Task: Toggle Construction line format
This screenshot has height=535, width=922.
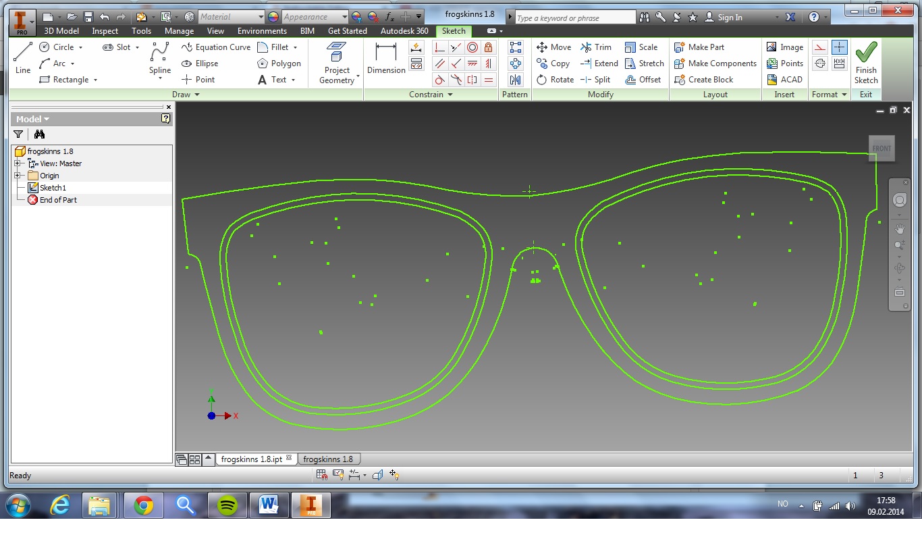Action: point(819,47)
